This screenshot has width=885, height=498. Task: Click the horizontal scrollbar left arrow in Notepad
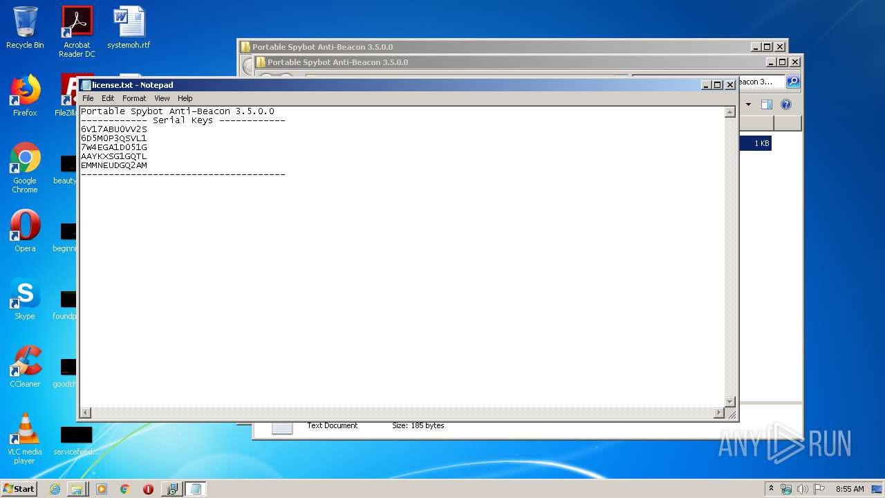(86, 413)
